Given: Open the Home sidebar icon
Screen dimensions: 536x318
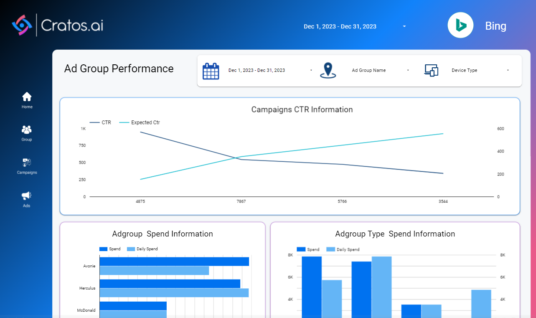Looking at the screenshot, I should click(x=27, y=97).
